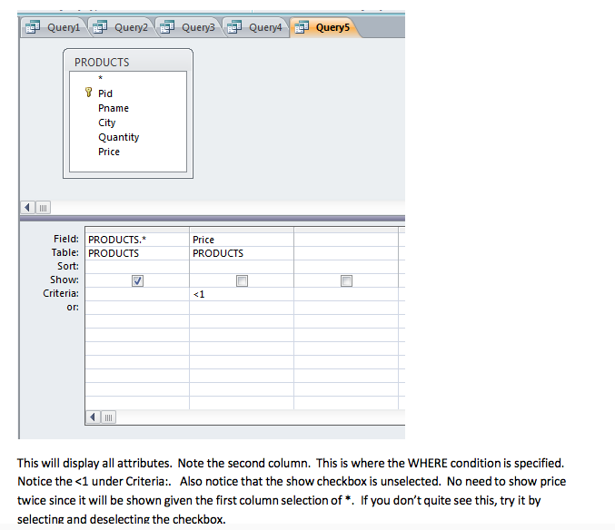Screen dimensions: 615x530
Task: Click the PRODUCTS table title bar
Action: click(128, 62)
